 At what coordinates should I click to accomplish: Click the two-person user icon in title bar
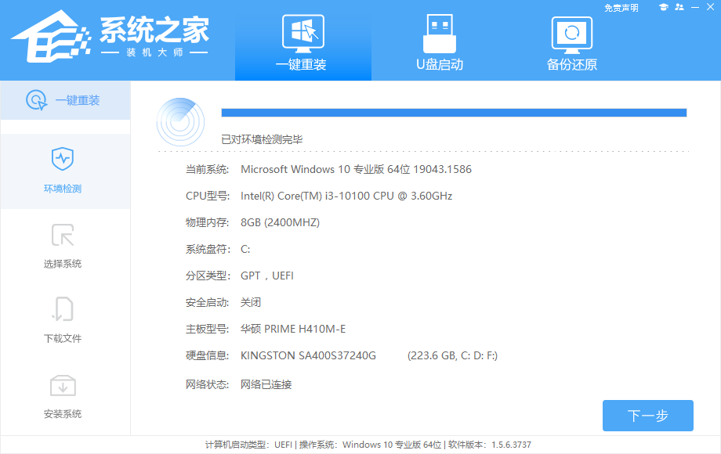[x=679, y=7]
